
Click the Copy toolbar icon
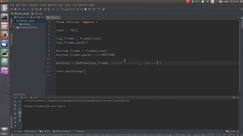pyautogui.click(x=36, y=9)
